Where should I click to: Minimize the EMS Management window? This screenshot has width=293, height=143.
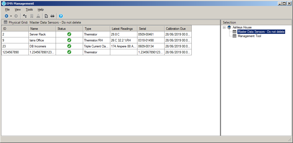click(280, 3)
